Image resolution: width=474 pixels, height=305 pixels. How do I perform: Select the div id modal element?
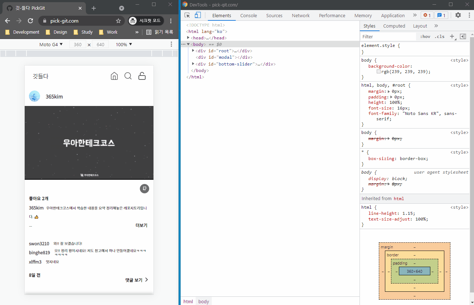pos(224,57)
